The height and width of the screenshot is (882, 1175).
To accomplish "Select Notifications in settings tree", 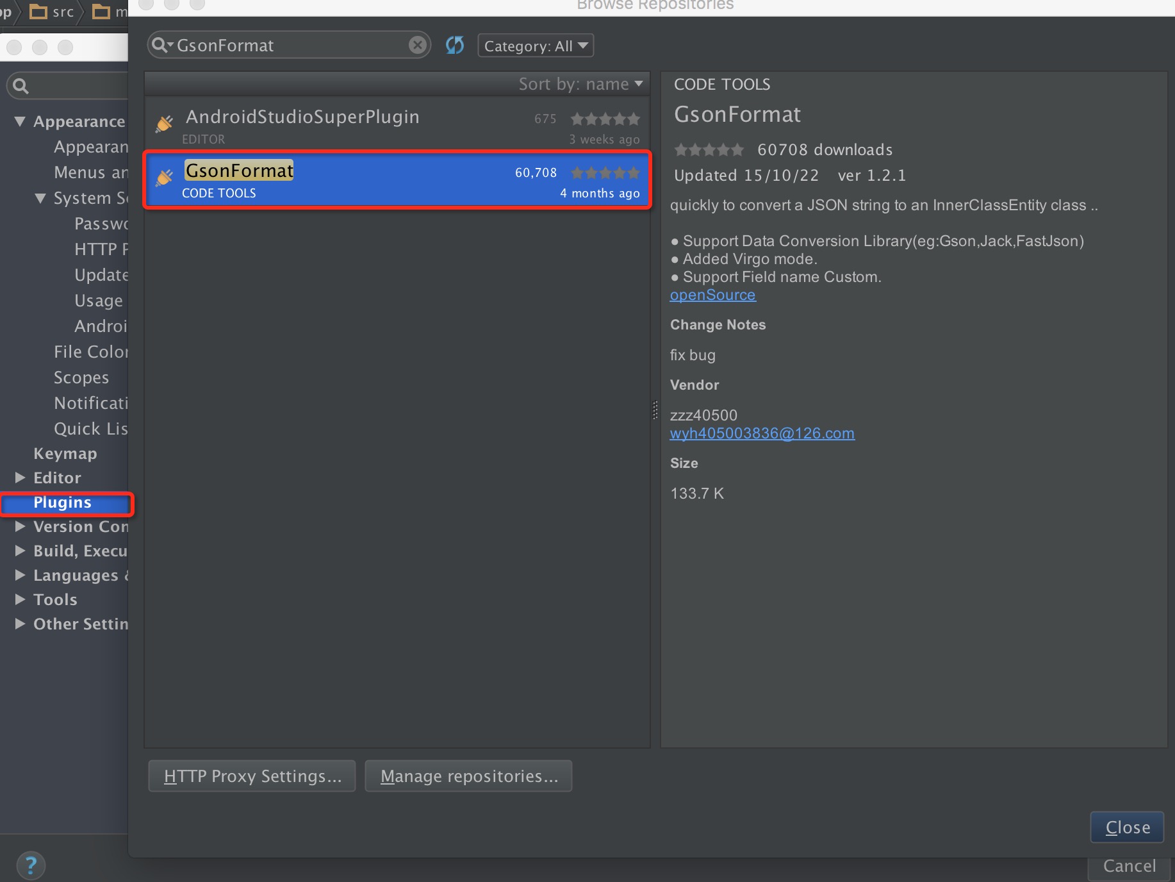I will pyautogui.click(x=91, y=403).
